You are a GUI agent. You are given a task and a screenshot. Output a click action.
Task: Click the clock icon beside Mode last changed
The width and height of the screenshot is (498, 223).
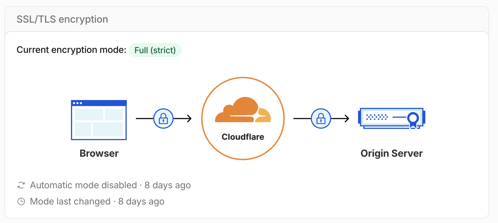coord(21,202)
